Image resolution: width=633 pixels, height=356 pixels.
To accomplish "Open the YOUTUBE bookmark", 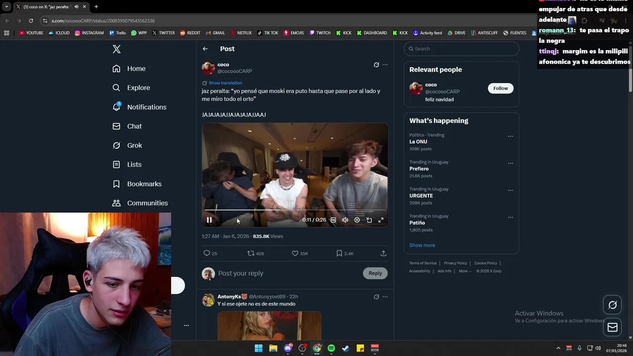I will click(31, 33).
